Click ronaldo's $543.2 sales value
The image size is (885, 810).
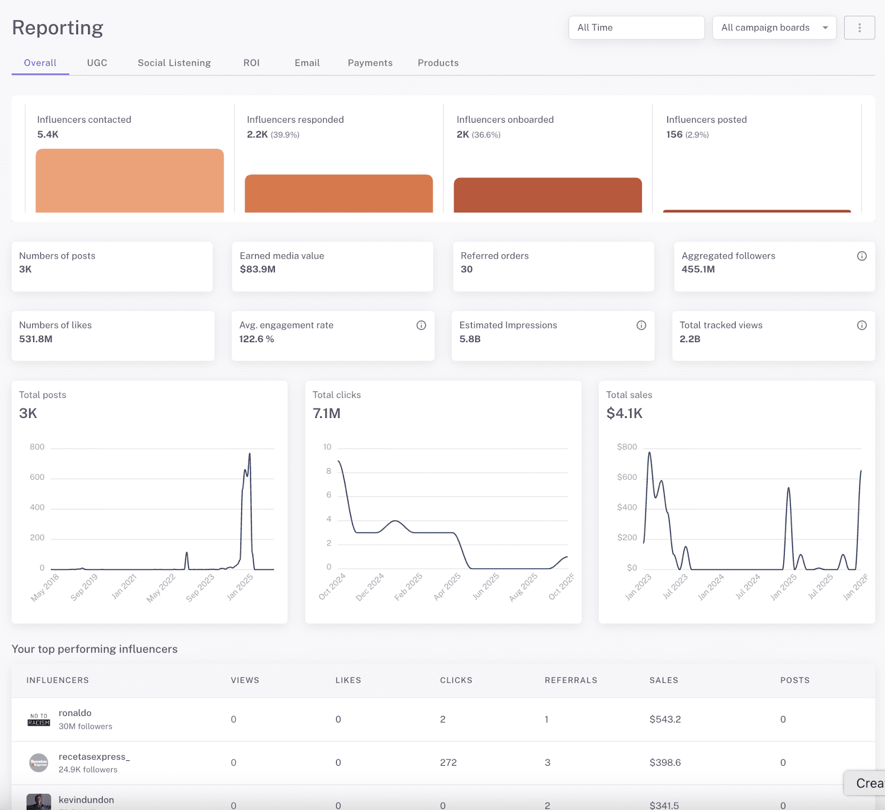[665, 719]
